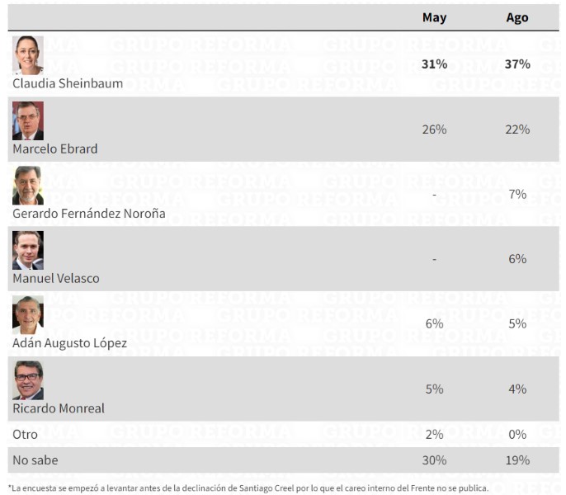Image resolution: width=566 pixels, height=495 pixels.
Task: Click the No sabe row label
Action: (x=35, y=460)
